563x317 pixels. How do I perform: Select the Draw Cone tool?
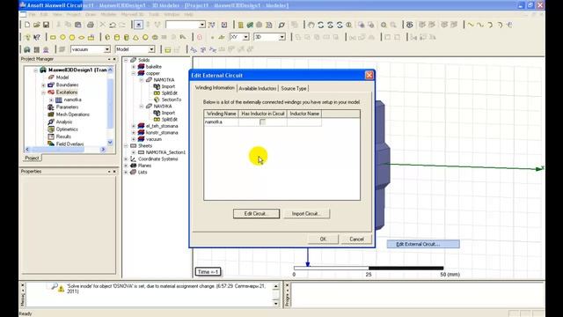[x=136, y=37]
